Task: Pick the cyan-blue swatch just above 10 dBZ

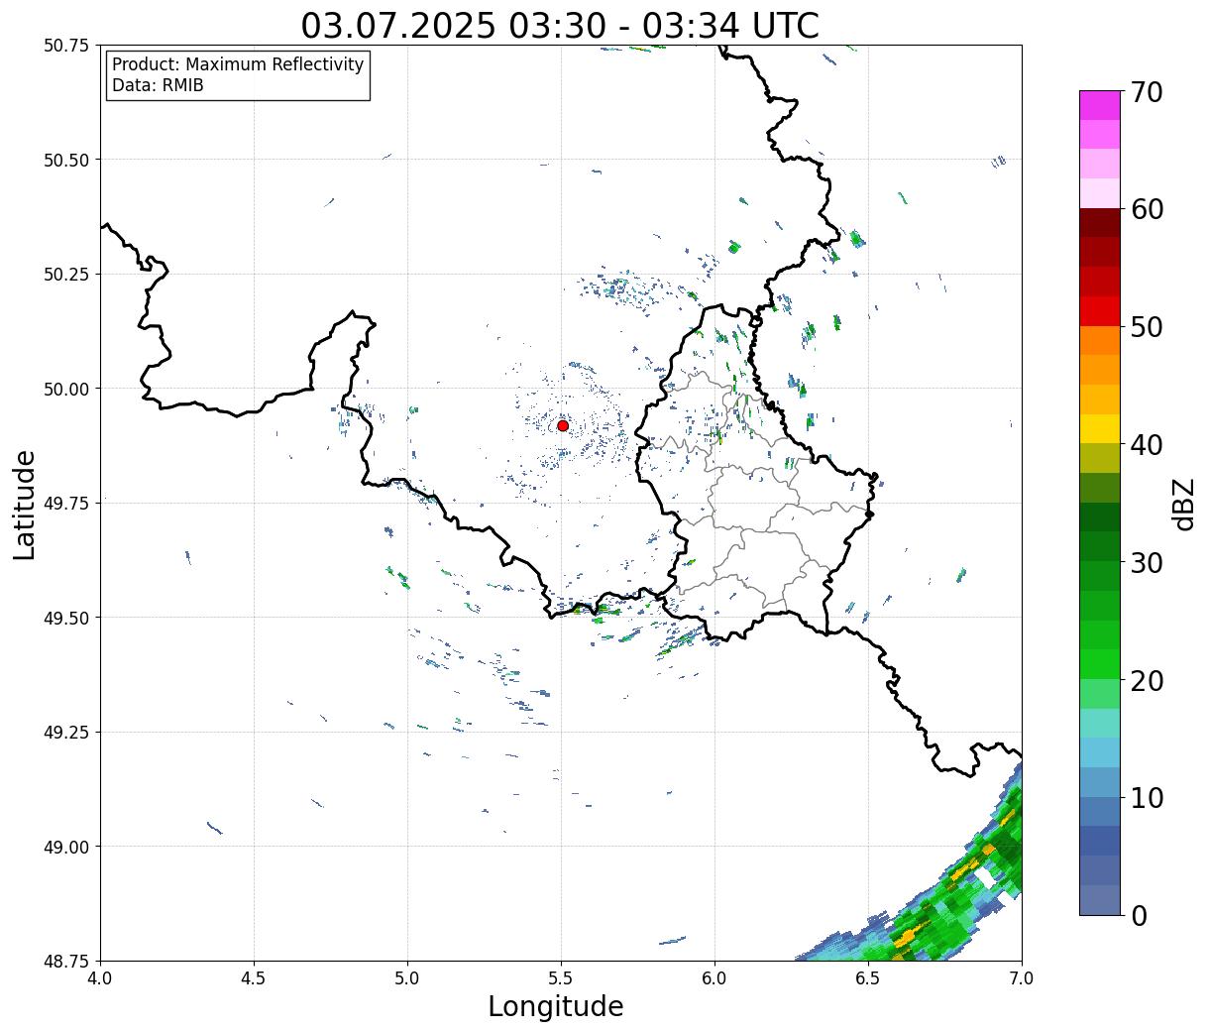Action: tap(1100, 782)
